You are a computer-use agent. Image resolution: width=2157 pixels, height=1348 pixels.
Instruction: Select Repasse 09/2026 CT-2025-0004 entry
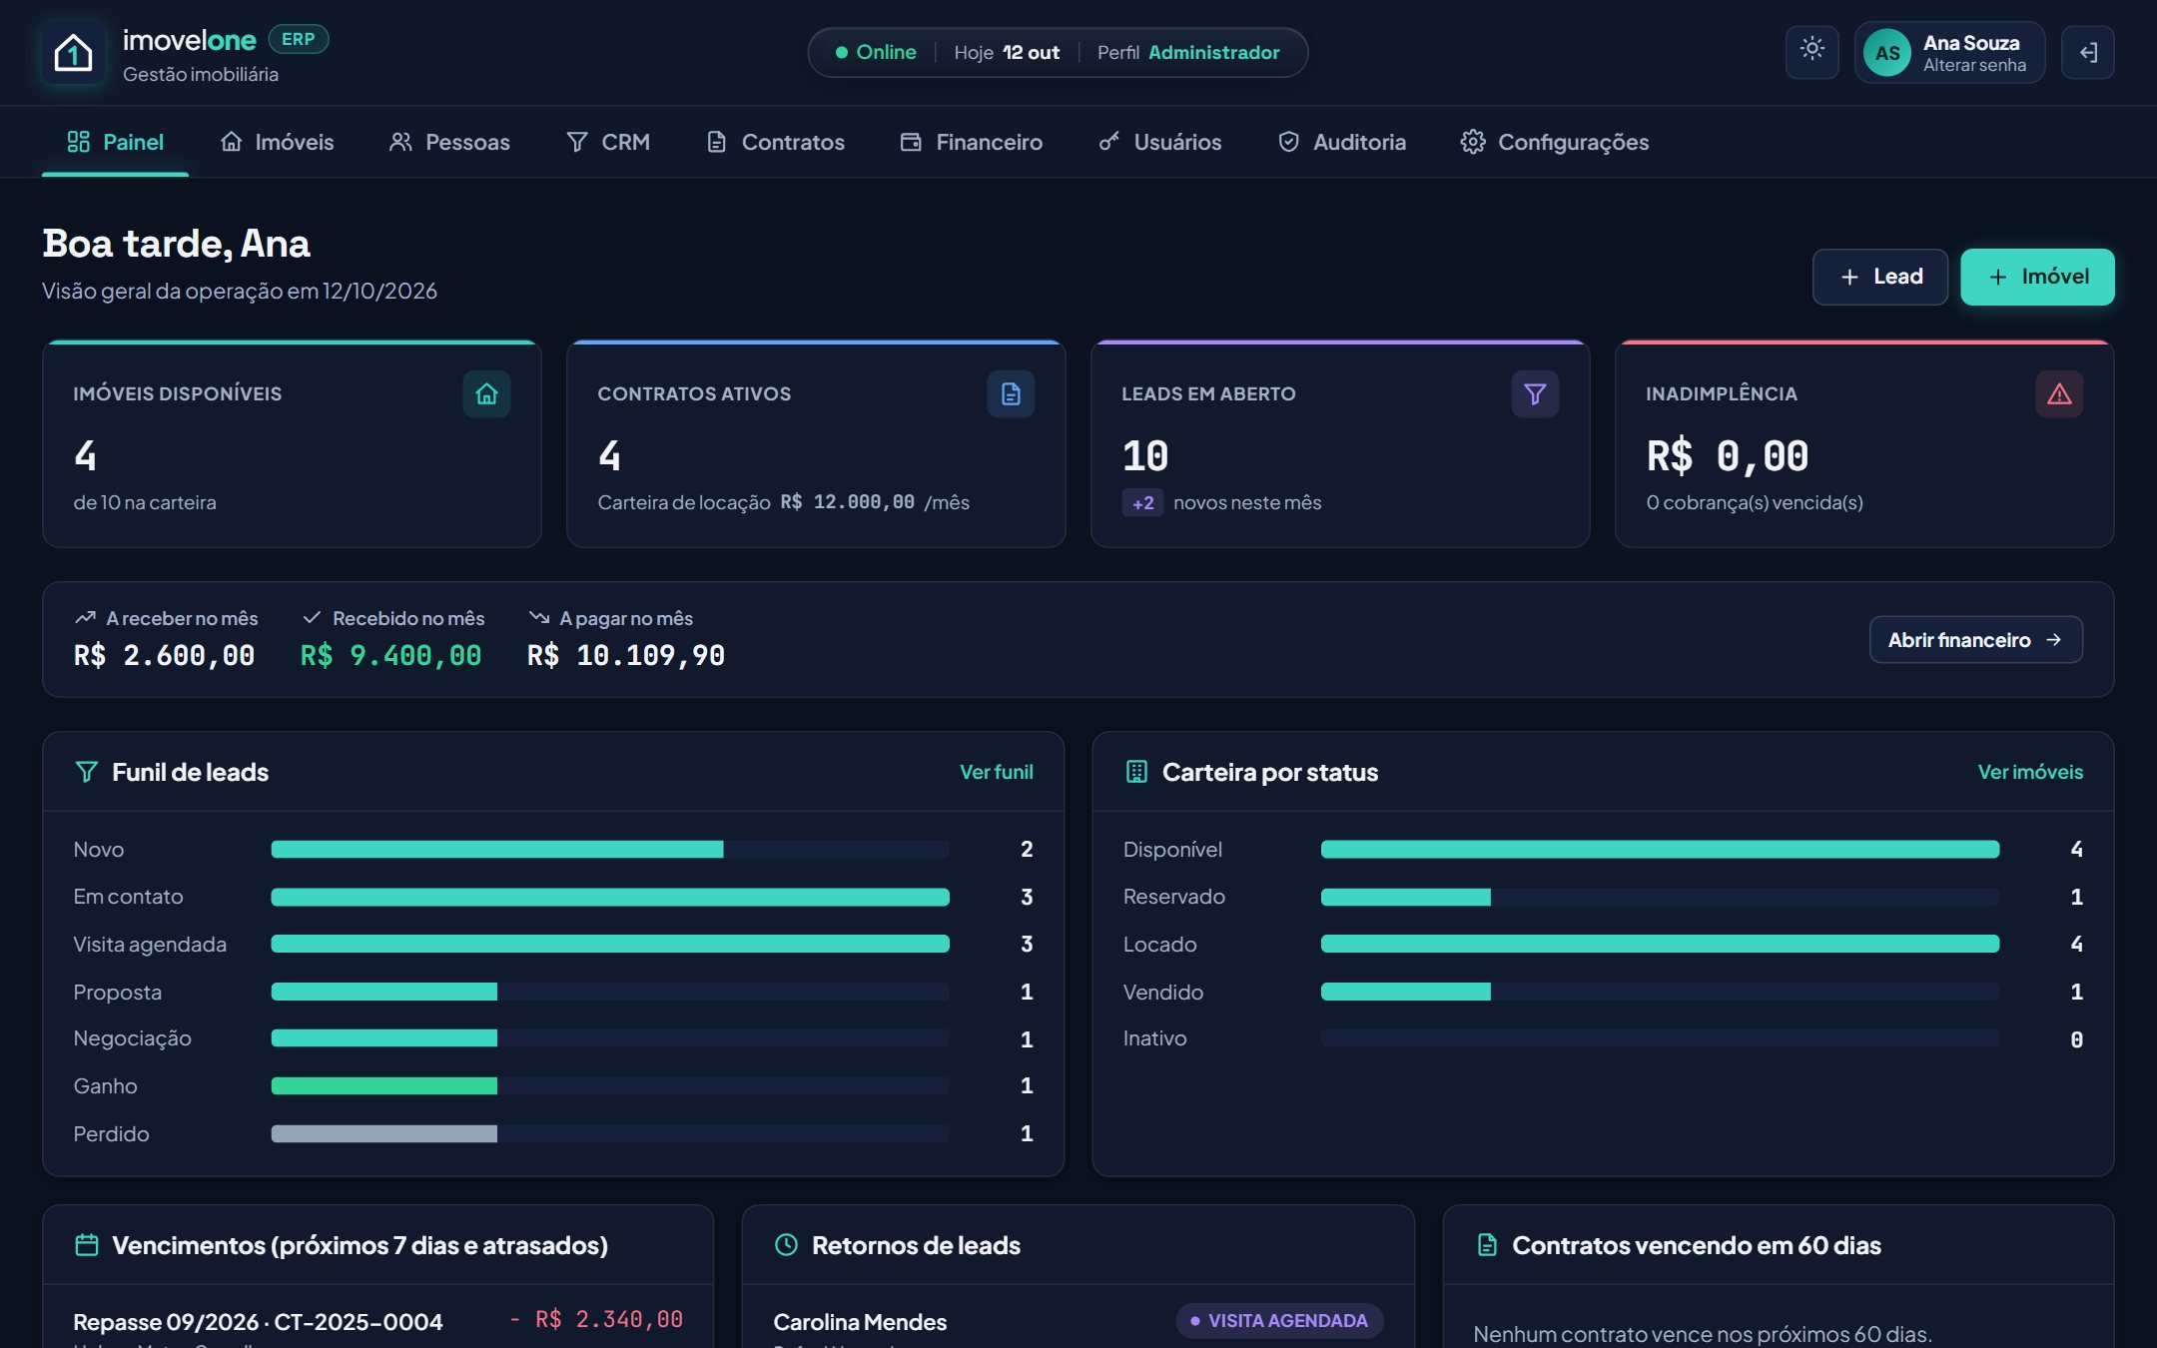coord(258,1322)
